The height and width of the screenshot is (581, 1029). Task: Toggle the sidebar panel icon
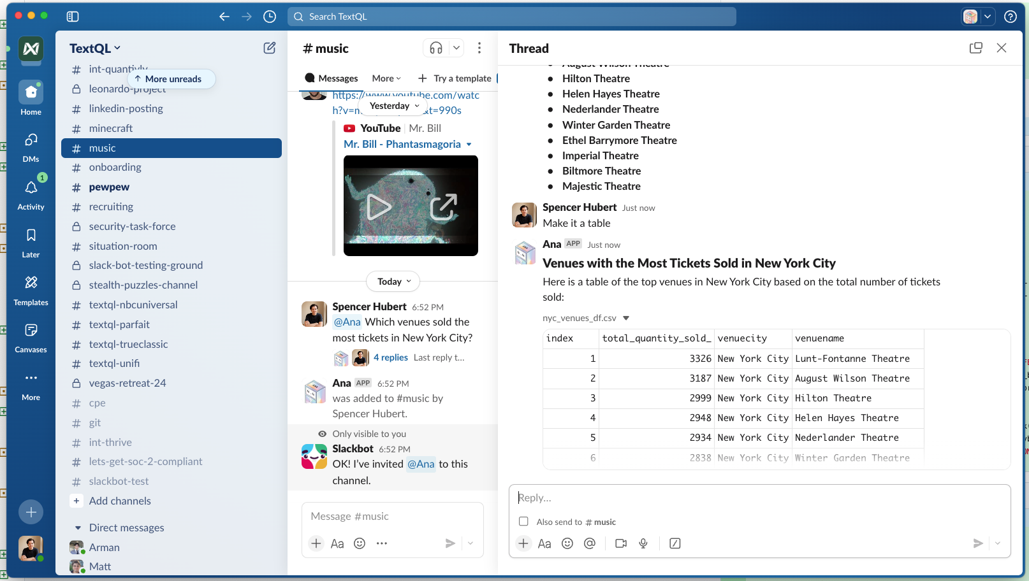73,17
